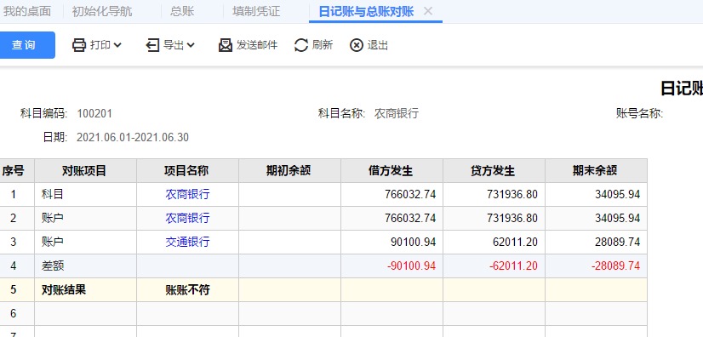
Task: Click the refresh arrows icon
Action: pyautogui.click(x=301, y=45)
